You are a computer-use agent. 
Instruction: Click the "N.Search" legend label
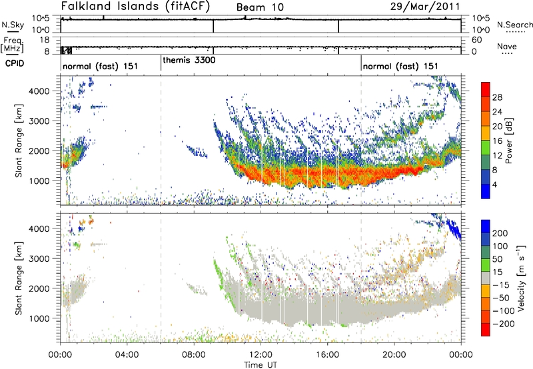point(515,25)
